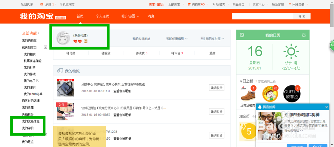
Task: Switch to the 首页 tab
Action: (80, 16)
